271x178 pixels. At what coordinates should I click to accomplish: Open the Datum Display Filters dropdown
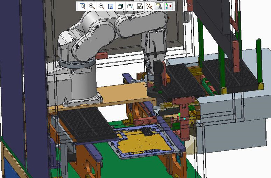[x=149, y=6]
